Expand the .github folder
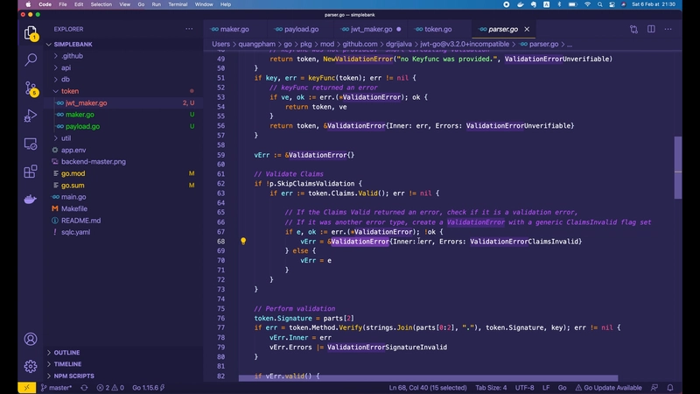 [72, 56]
